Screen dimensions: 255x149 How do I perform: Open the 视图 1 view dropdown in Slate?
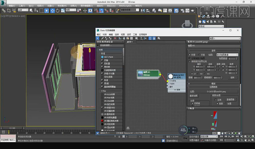[x=225, y=38]
